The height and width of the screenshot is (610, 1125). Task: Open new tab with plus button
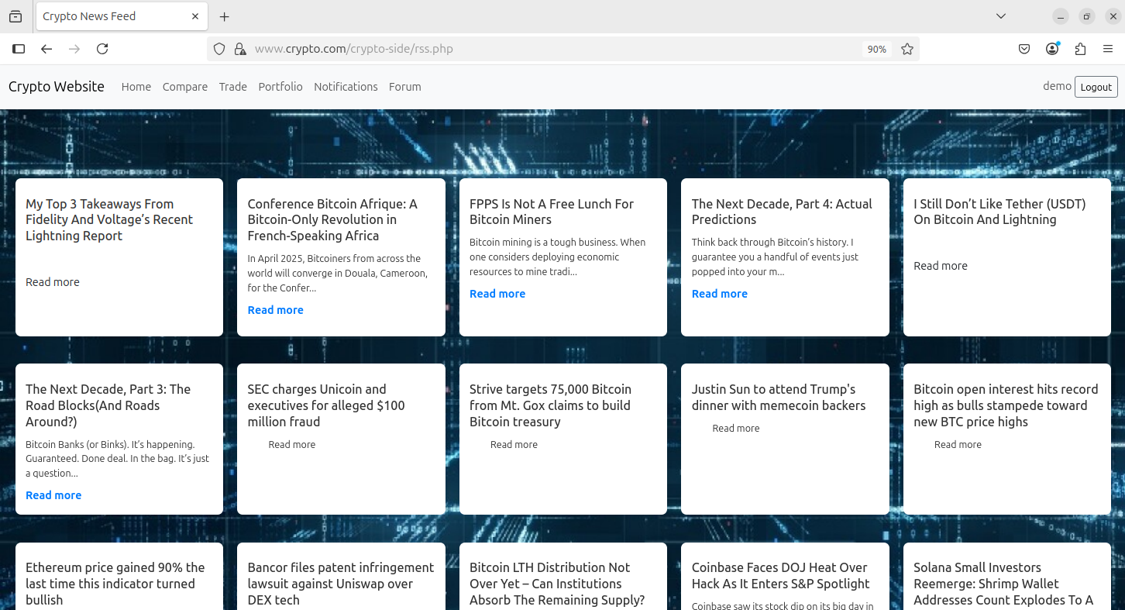tap(224, 16)
